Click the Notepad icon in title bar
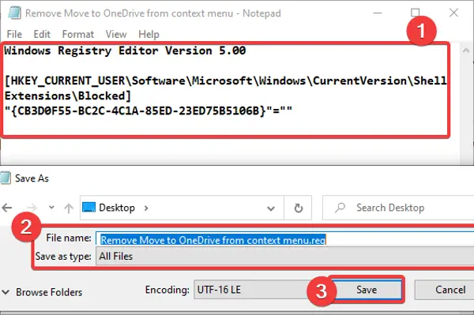The image size is (474, 315). [14, 13]
